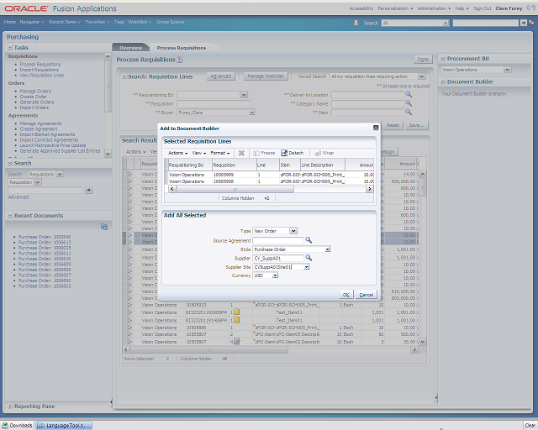Click OK in Add to Document Builder
The height and width of the screenshot is (430, 538).
pyautogui.click(x=345, y=295)
